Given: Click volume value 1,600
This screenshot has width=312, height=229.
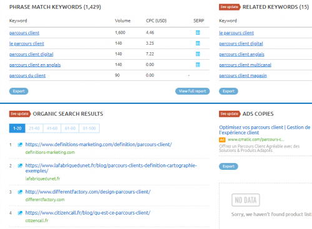Looking at the screenshot, I should click(120, 32).
